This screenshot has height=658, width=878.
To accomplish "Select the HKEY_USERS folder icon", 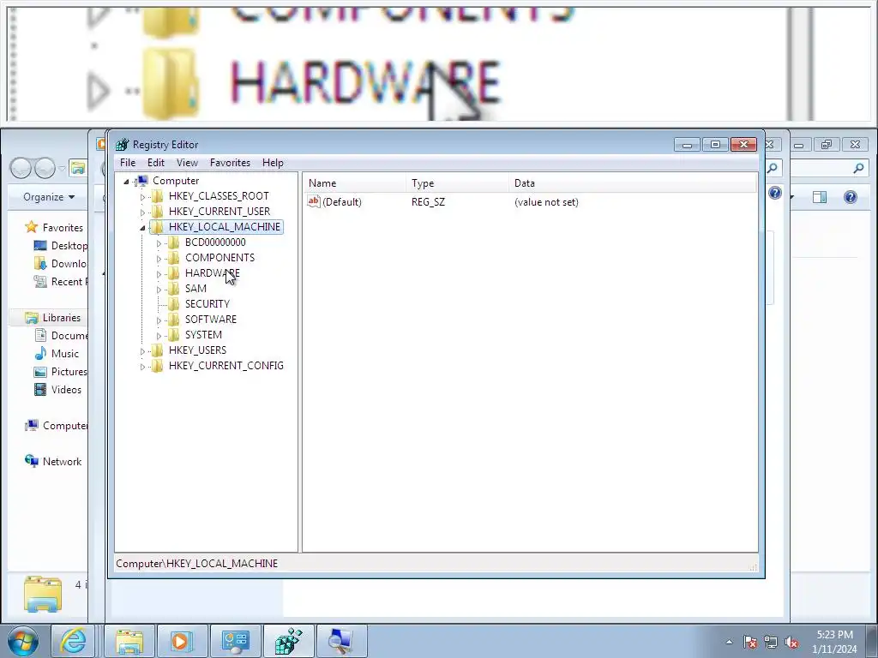I will point(158,350).
